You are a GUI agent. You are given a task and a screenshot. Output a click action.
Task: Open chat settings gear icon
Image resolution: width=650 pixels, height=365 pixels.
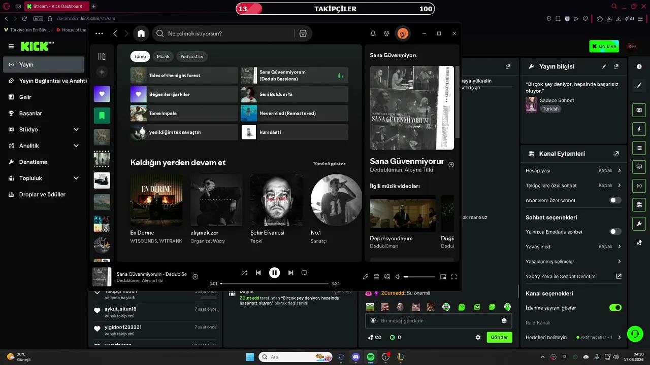[x=478, y=337]
